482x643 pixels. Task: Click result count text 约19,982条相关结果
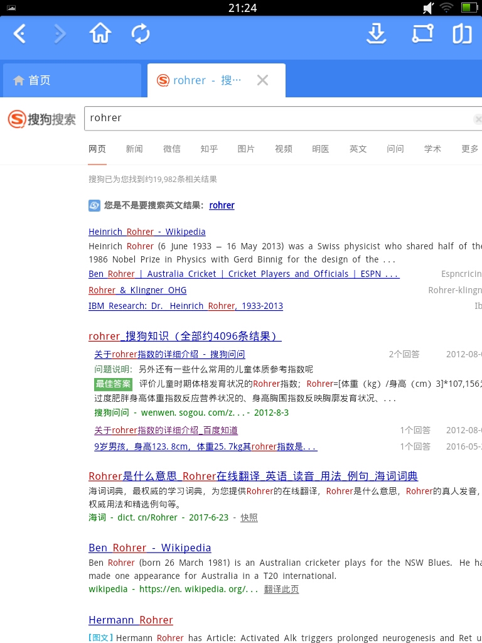[x=153, y=179]
